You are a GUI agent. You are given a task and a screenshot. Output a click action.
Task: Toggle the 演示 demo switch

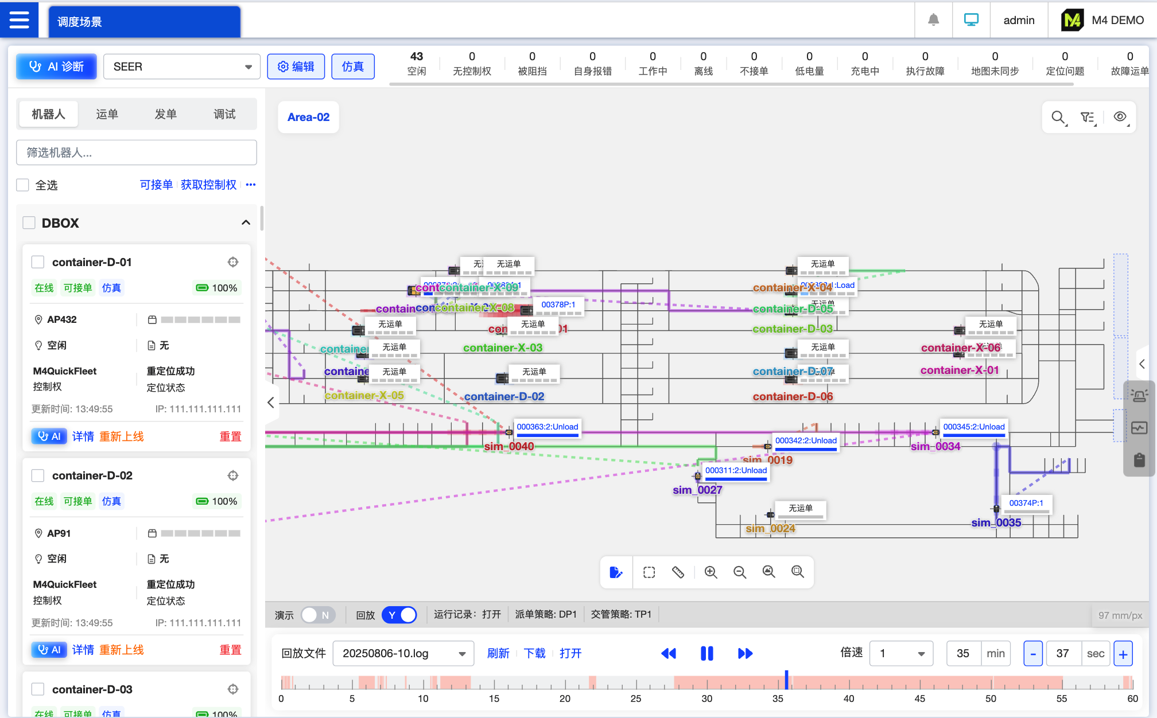317,615
